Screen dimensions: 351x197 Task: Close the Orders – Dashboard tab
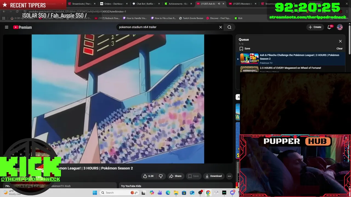point(127,4)
